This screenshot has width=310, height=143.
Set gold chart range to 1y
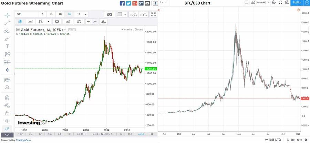[40, 134]
